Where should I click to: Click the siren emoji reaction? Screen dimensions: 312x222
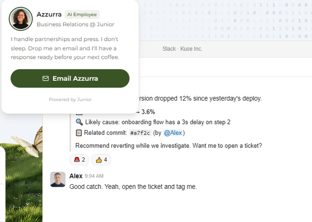point(80,160)
